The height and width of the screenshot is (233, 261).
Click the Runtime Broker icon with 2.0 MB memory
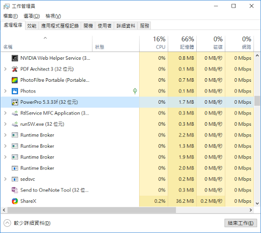coord(15,168)
